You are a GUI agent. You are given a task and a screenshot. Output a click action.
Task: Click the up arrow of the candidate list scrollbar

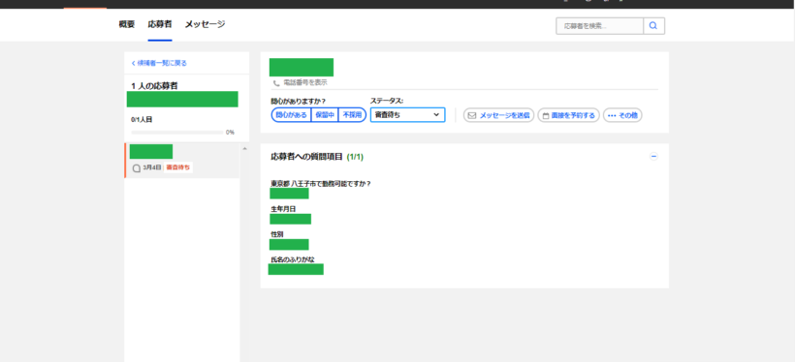pos(245,149)
